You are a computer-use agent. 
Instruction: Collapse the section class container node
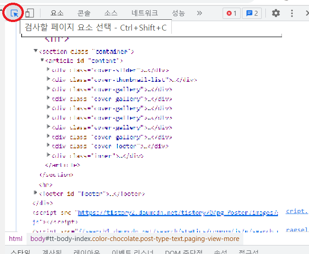(x=36, y=51)
